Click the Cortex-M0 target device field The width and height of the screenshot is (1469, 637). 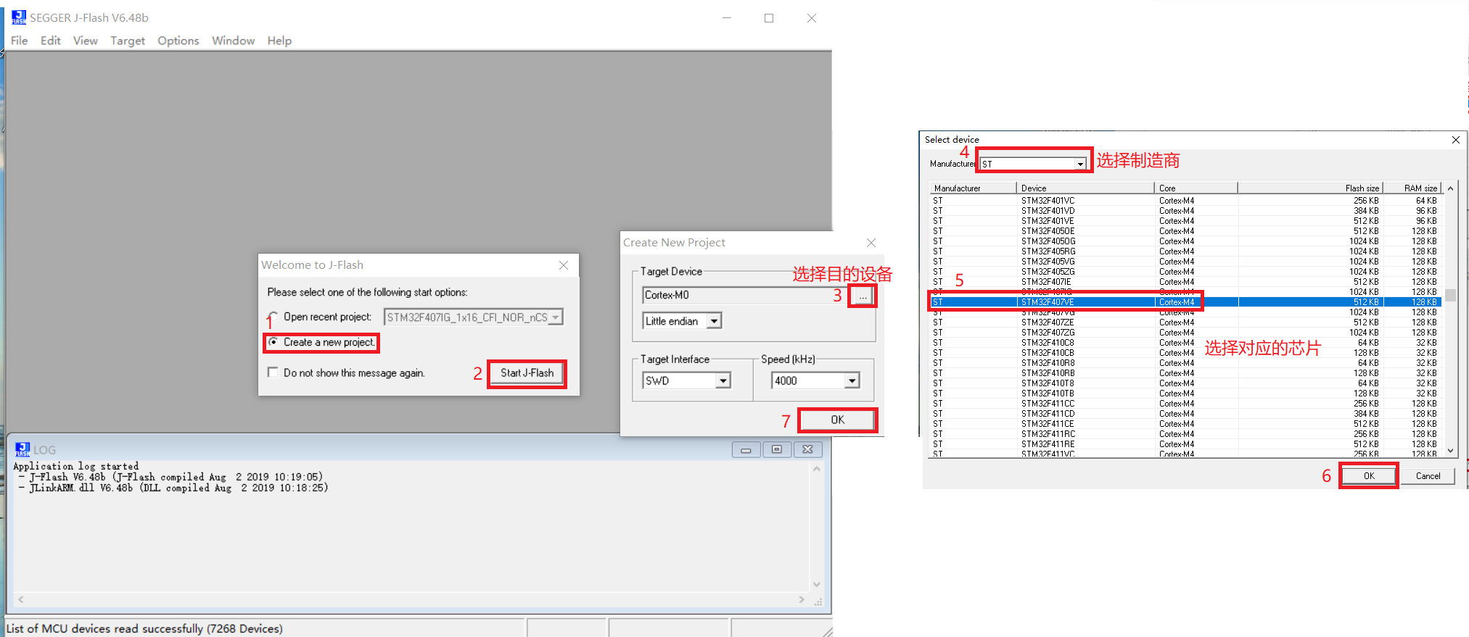[746, 295]
